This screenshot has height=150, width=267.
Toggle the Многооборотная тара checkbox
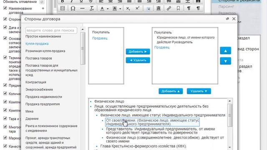5,127
